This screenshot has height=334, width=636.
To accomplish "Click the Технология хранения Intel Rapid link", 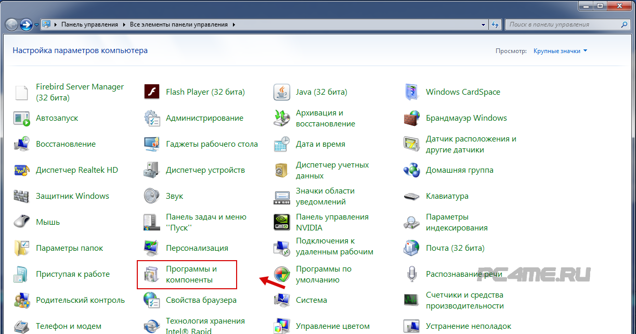I will click(205, 325).
